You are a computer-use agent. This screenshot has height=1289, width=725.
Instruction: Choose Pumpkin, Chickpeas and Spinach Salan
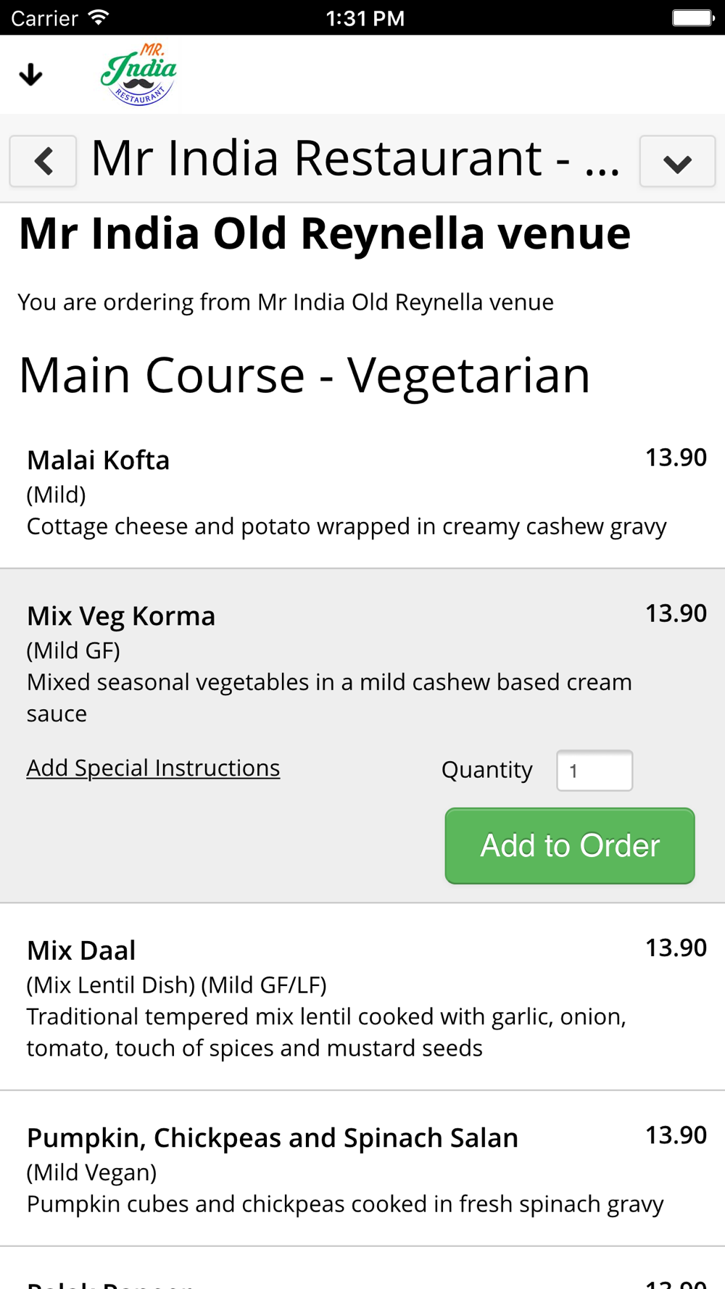(362, 1169)
